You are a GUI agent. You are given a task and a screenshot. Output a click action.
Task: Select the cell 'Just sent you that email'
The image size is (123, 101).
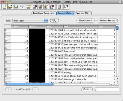(x=81, y=44)
